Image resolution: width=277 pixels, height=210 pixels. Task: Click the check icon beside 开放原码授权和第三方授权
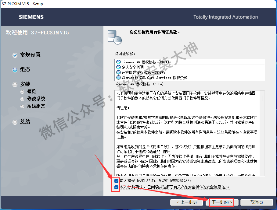pos(118,72)
